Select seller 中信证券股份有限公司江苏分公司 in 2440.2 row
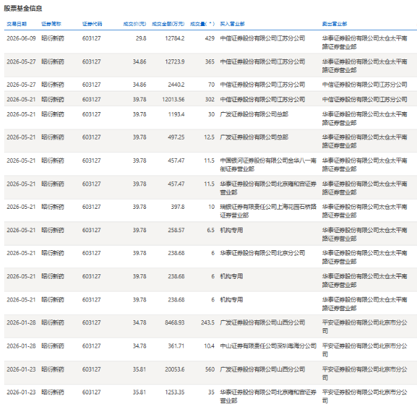Image resolution: width=417 pixels, height=407 pixels. (x=364, y=85)
